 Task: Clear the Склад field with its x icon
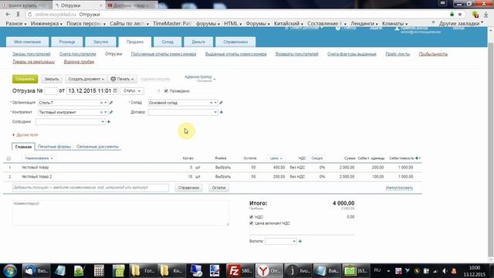pos(211,103)
